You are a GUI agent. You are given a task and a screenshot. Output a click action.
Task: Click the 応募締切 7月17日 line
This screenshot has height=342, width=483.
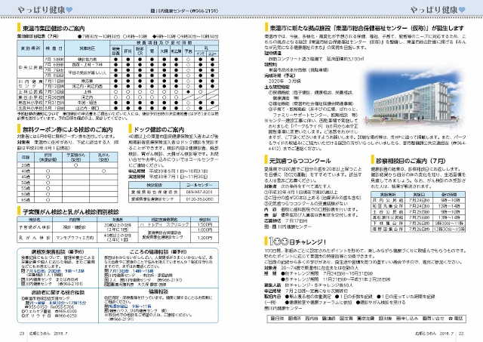click(x=286, y=221)
